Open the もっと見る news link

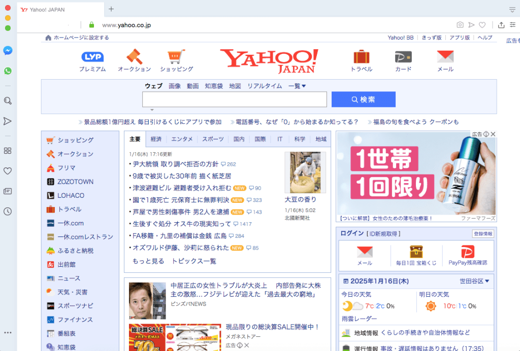[148, 261]
